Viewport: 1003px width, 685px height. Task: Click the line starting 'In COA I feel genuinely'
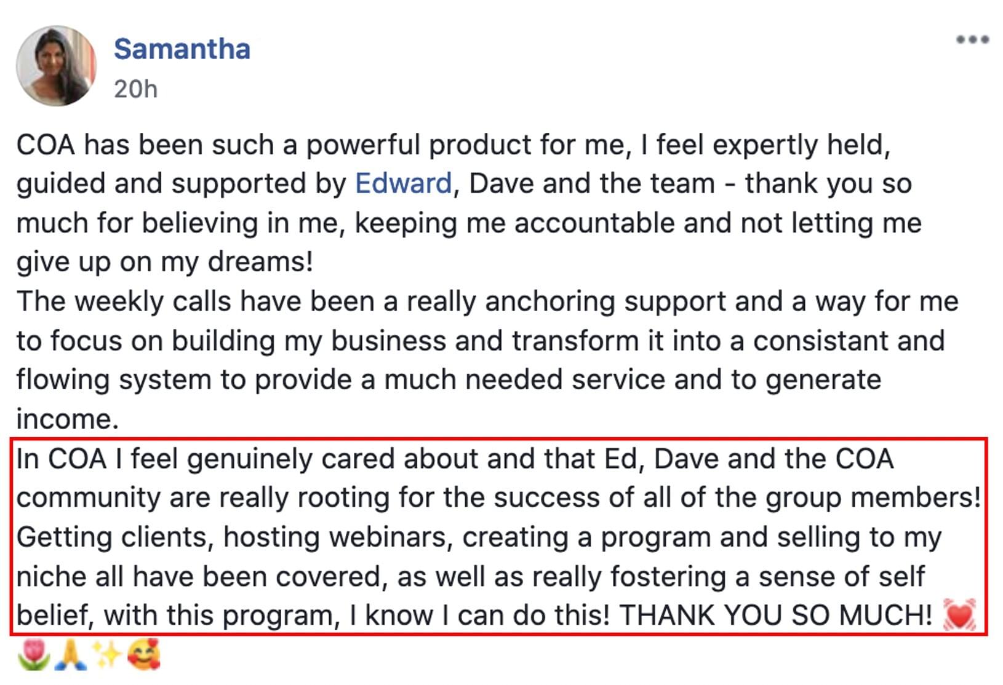point(455,459)
